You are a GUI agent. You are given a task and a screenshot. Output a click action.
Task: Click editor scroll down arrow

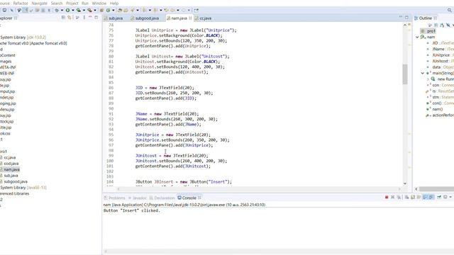tap(405, 183)
